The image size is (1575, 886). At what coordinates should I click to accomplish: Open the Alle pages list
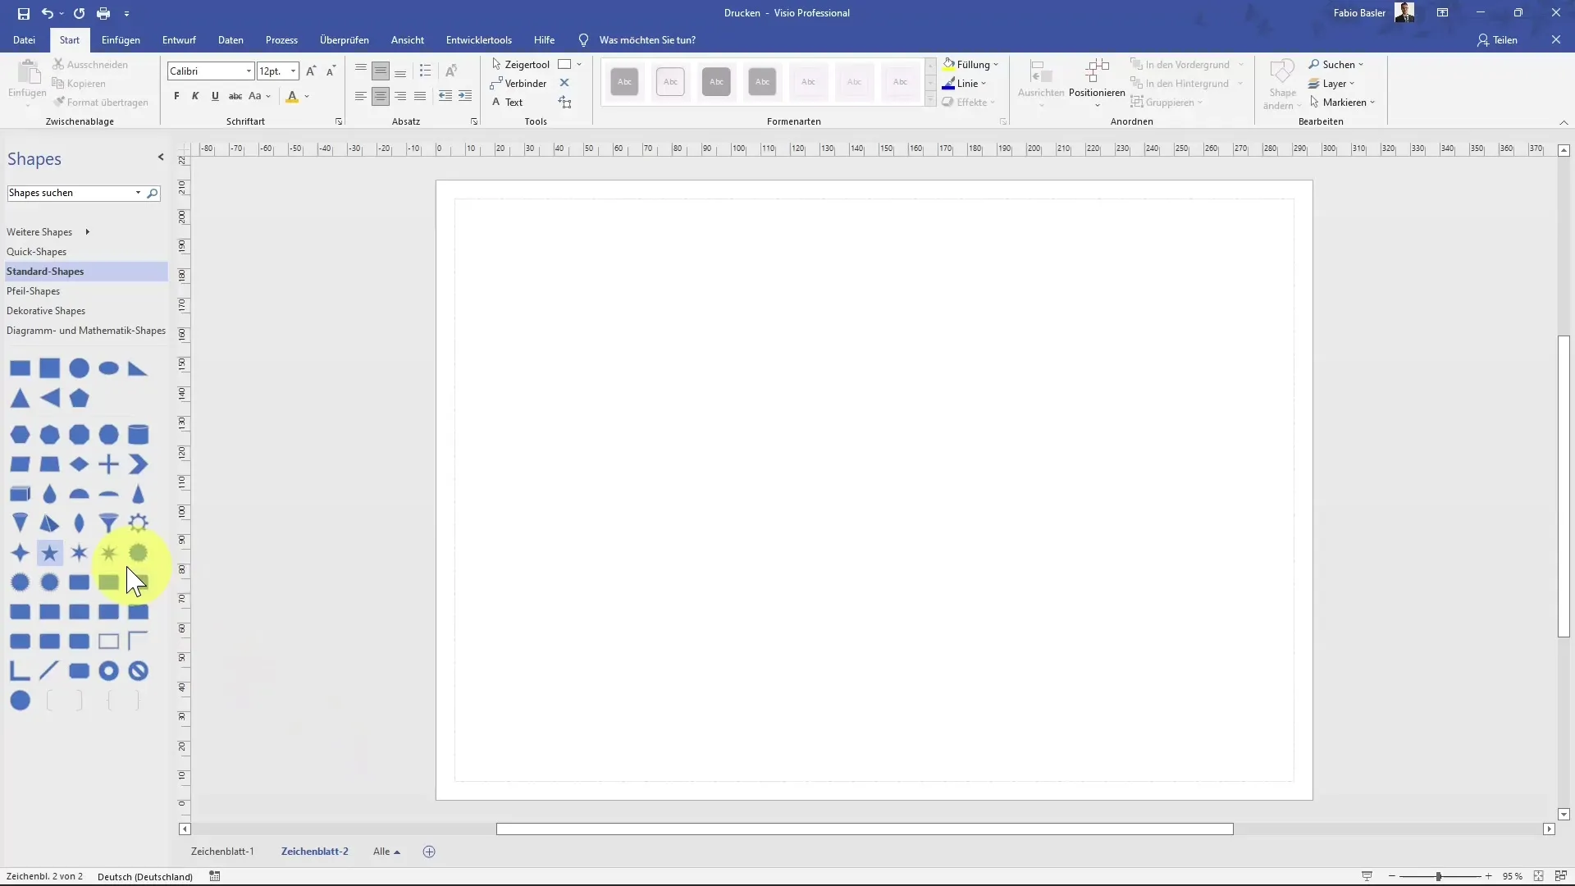(386, 852)
